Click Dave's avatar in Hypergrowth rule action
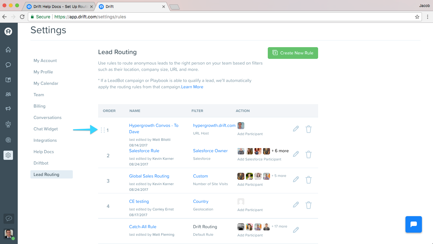 point(241,125)
